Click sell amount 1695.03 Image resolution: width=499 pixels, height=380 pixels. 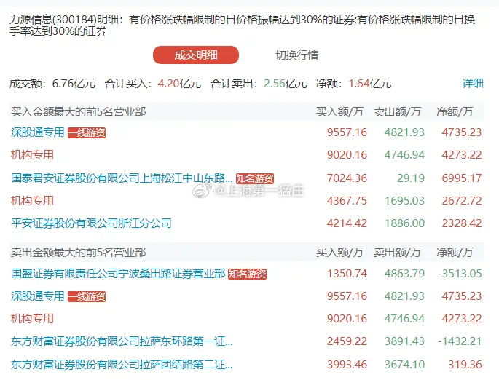404,201
